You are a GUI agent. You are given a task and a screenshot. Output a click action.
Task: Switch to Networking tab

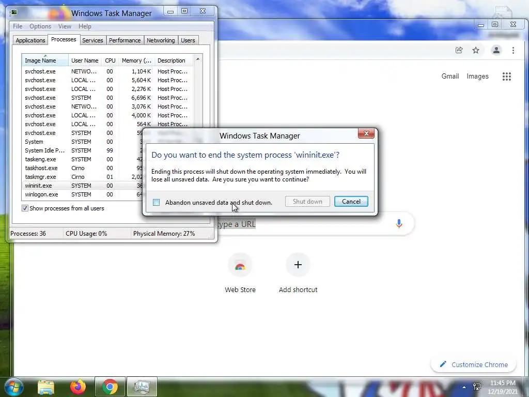tap(161, 40)
